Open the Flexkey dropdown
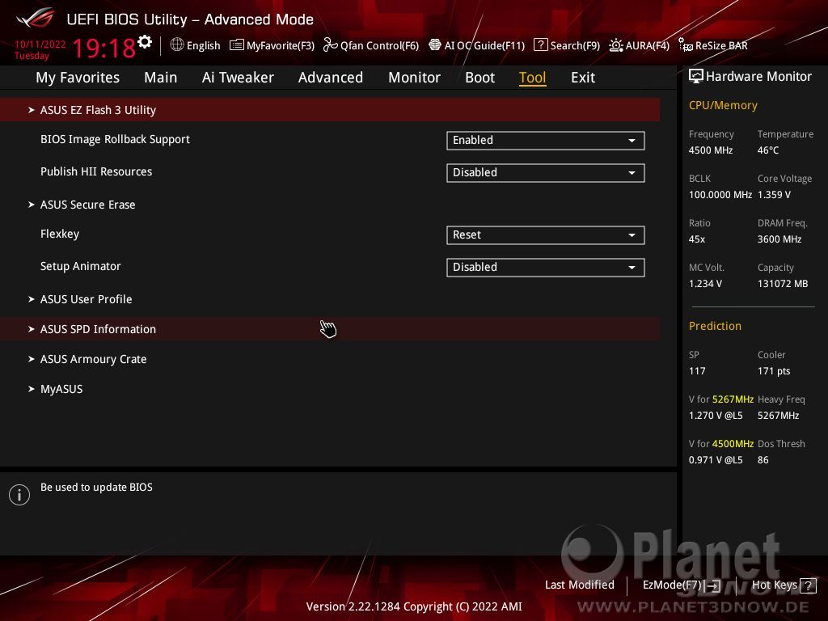828x621 pixels. (x=546, y=235)
